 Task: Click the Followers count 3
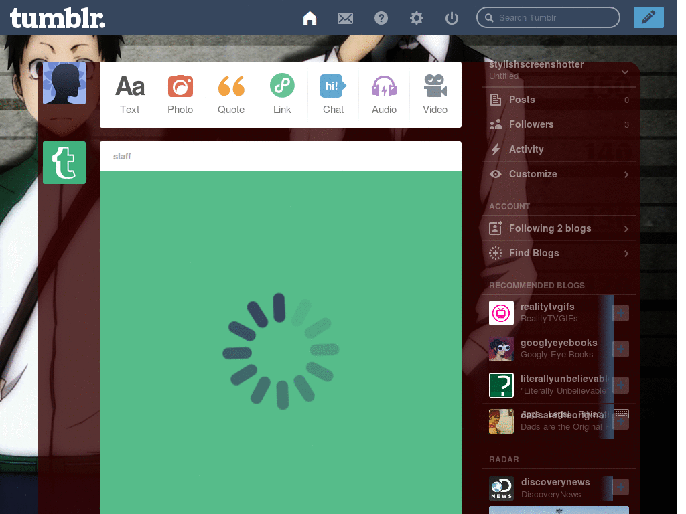pyautogui.click(x=626, y=125)
